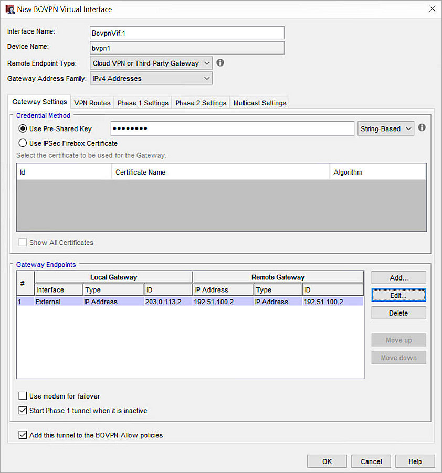Uncheck Start Phase 1 tunnel when inactive

pyautogui.click(x=23, y=410)
